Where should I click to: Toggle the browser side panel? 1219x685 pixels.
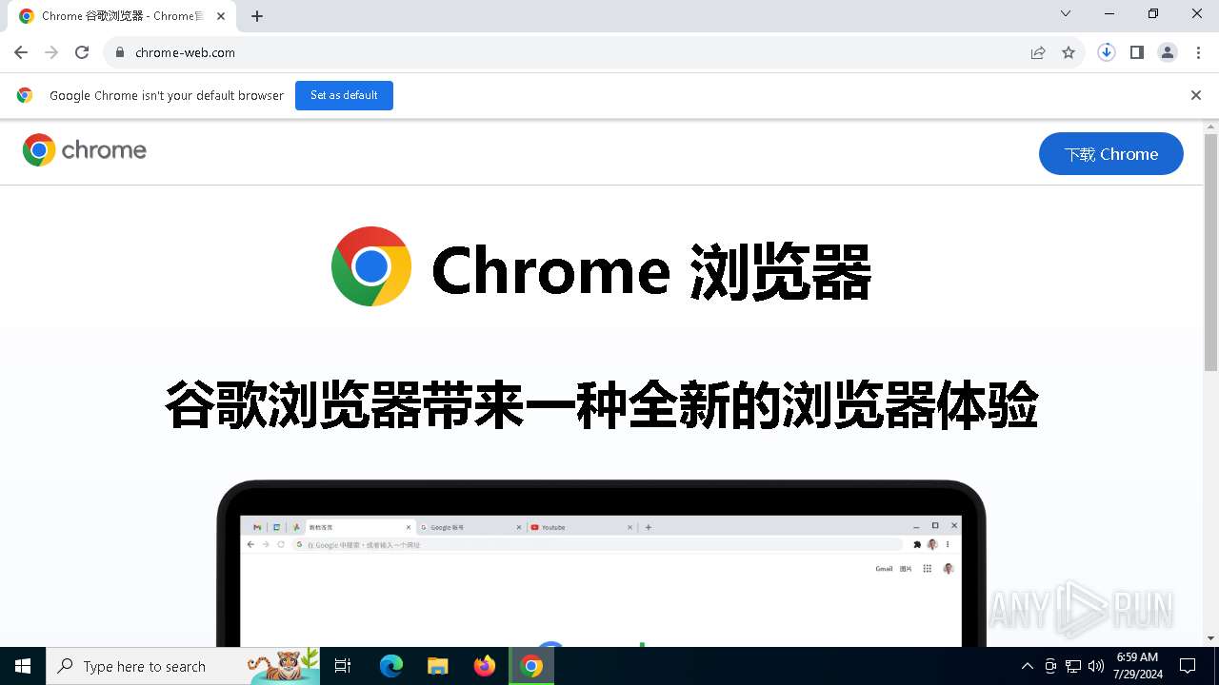point(1137,52)
